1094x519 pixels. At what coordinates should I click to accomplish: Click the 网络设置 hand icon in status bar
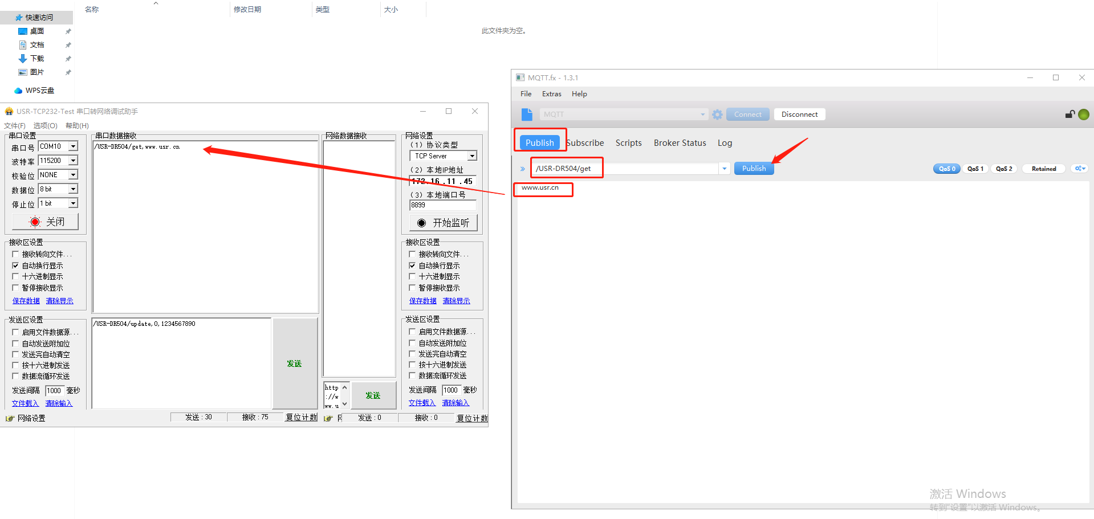[x=10, y=418]
